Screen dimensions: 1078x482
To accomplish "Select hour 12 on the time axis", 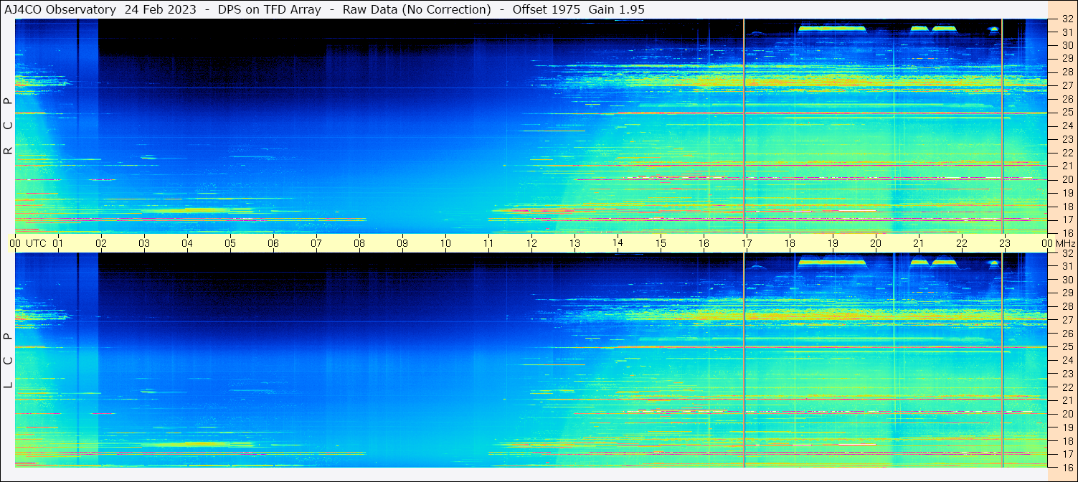I will pos(531,243).
